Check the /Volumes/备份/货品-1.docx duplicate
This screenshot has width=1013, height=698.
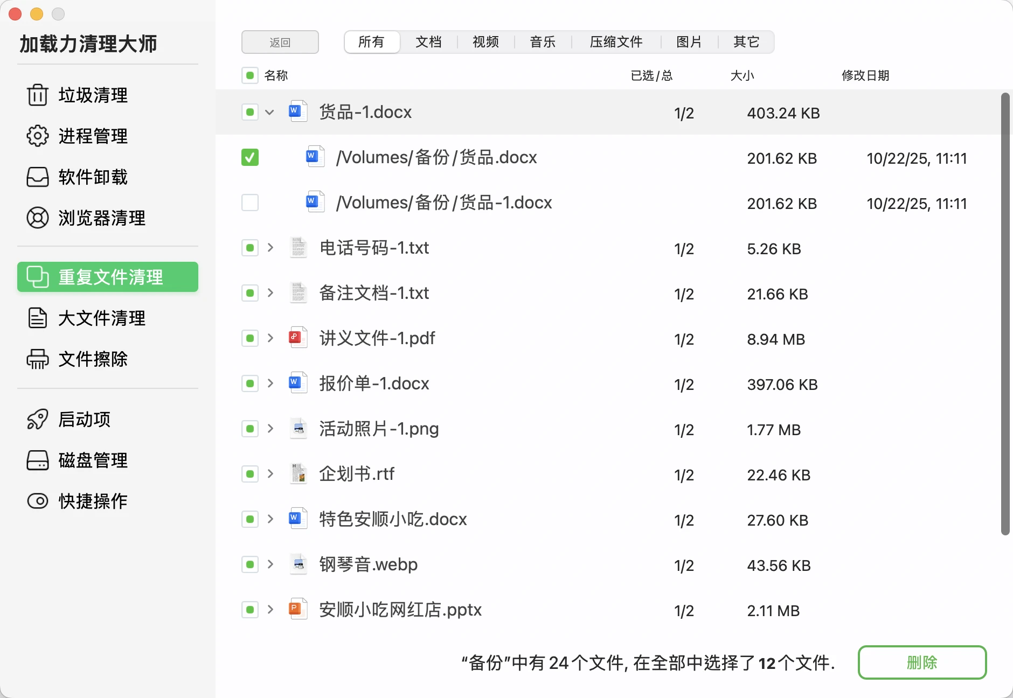(249, 203)
